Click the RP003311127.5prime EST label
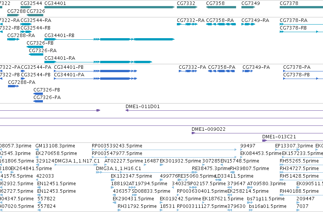Image resolution: width=323 pixels, height=212 pixels. pos(202,206)
